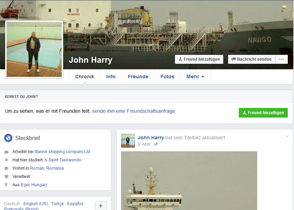The image size is (294, 210).
Task: Click the 'KENNST DU JOHN?' heading
Action: tap(21, 97)
